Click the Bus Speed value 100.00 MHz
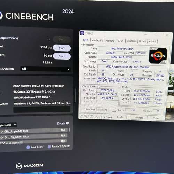174x174 pixels. [107, 98]
